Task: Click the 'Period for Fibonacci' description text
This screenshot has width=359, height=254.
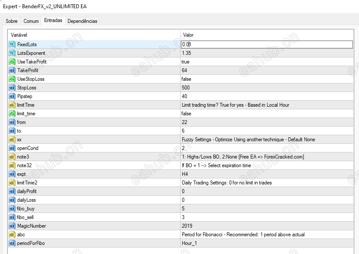Action: 243,235
